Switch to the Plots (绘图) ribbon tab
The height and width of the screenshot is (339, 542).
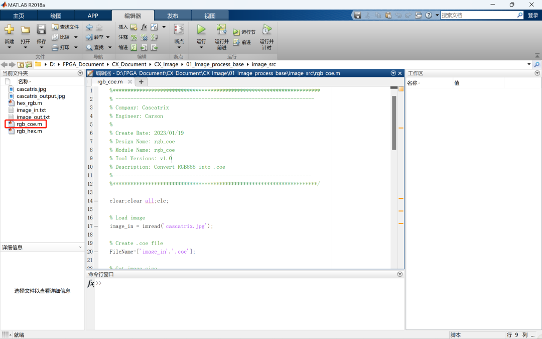pyautogui.click(x=56, y=16)
